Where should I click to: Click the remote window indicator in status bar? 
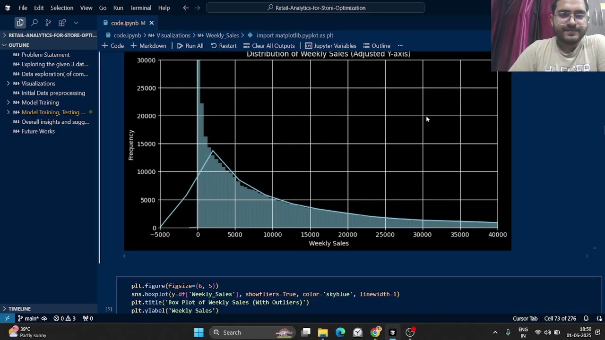7,319
